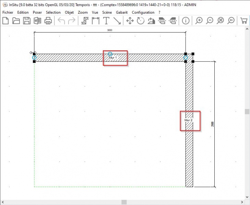Click the New document icon

[x=5, y=21]
